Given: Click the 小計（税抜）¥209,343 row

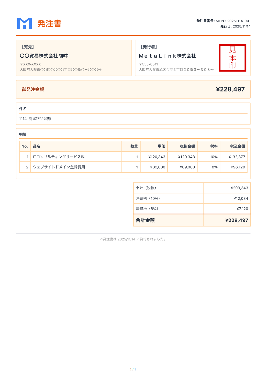Looking at the screenshot, I should [192, 188].
